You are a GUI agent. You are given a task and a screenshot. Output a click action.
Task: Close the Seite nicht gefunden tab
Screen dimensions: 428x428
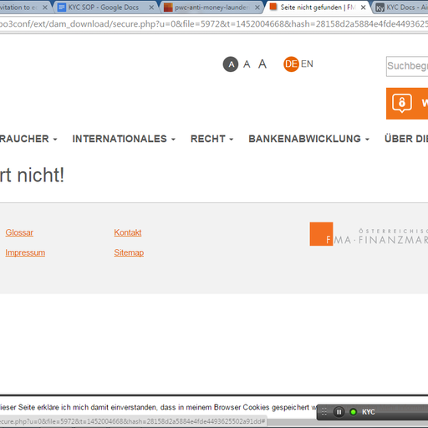click(363, 8)
